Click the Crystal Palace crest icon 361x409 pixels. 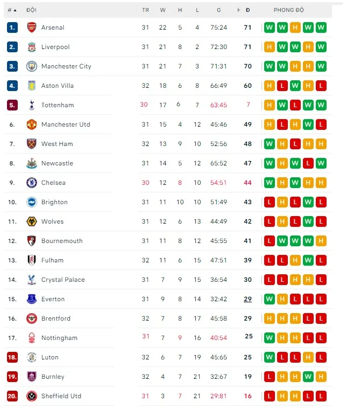[31, 280]
